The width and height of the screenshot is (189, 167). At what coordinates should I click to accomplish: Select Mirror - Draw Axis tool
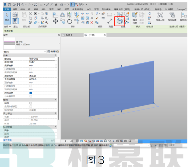tap(76, 15)
